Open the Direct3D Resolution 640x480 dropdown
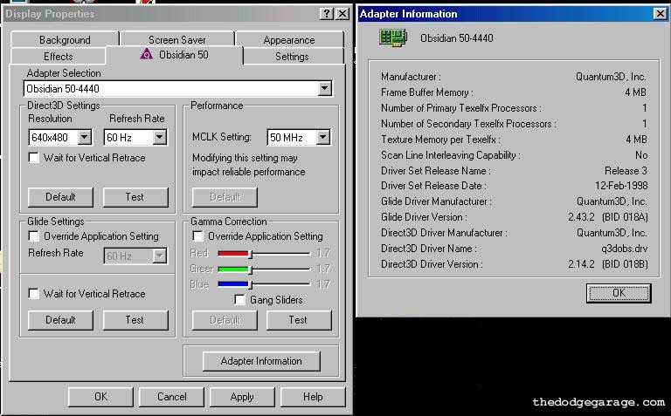671x416 pixels. pyautogui.click(x=85, y=138)
